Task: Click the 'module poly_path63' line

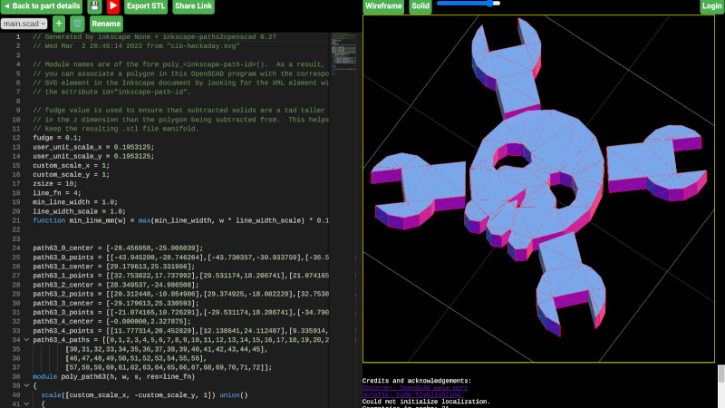Action: tap(114, 376)
